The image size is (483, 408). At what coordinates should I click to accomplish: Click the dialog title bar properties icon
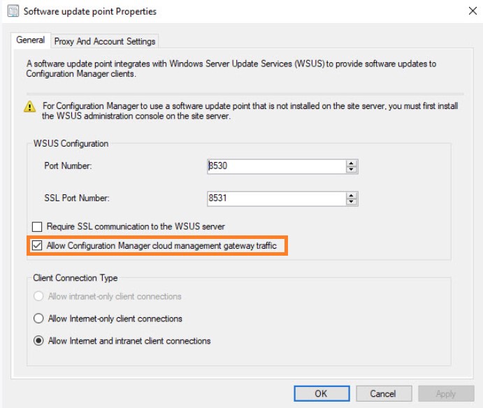(x=13, y=11)
